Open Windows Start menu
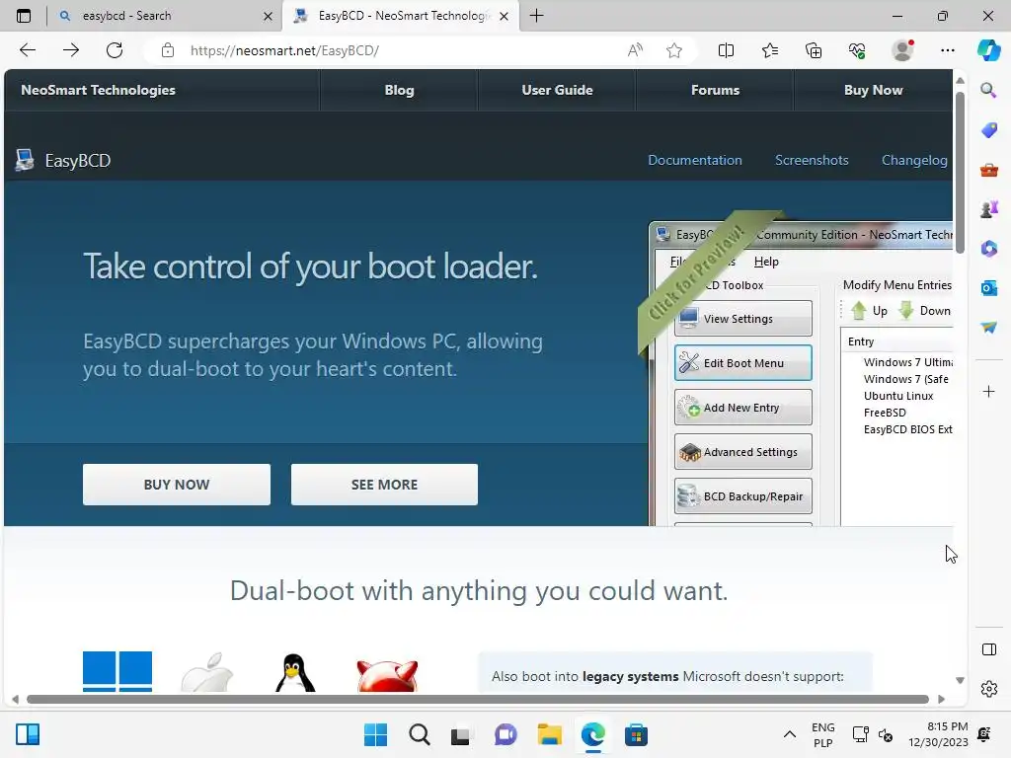 click(x=375, y=734)
